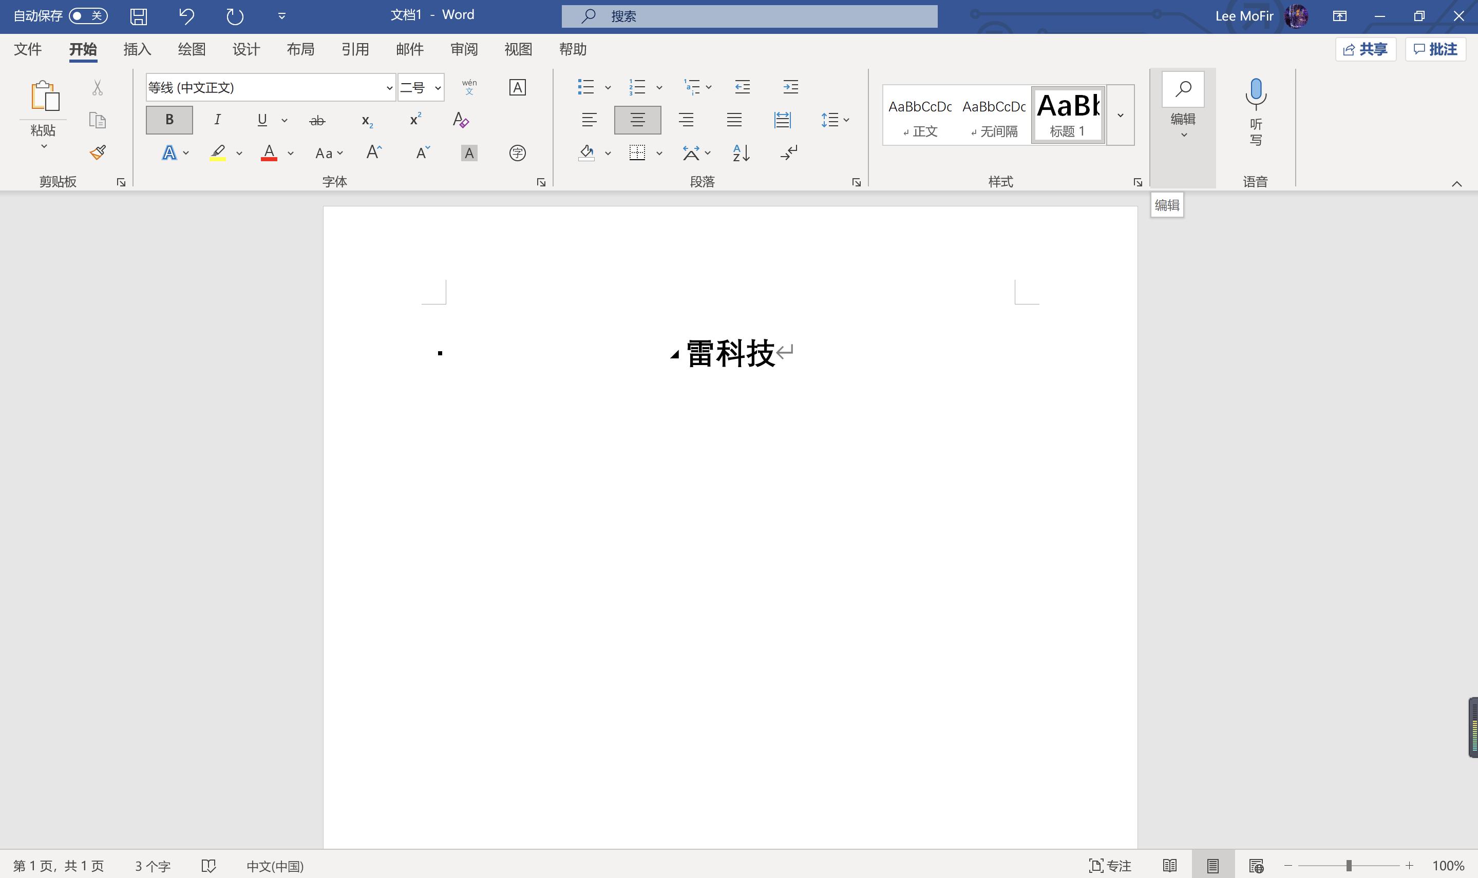Open font size dropdown

click(437, 88)
